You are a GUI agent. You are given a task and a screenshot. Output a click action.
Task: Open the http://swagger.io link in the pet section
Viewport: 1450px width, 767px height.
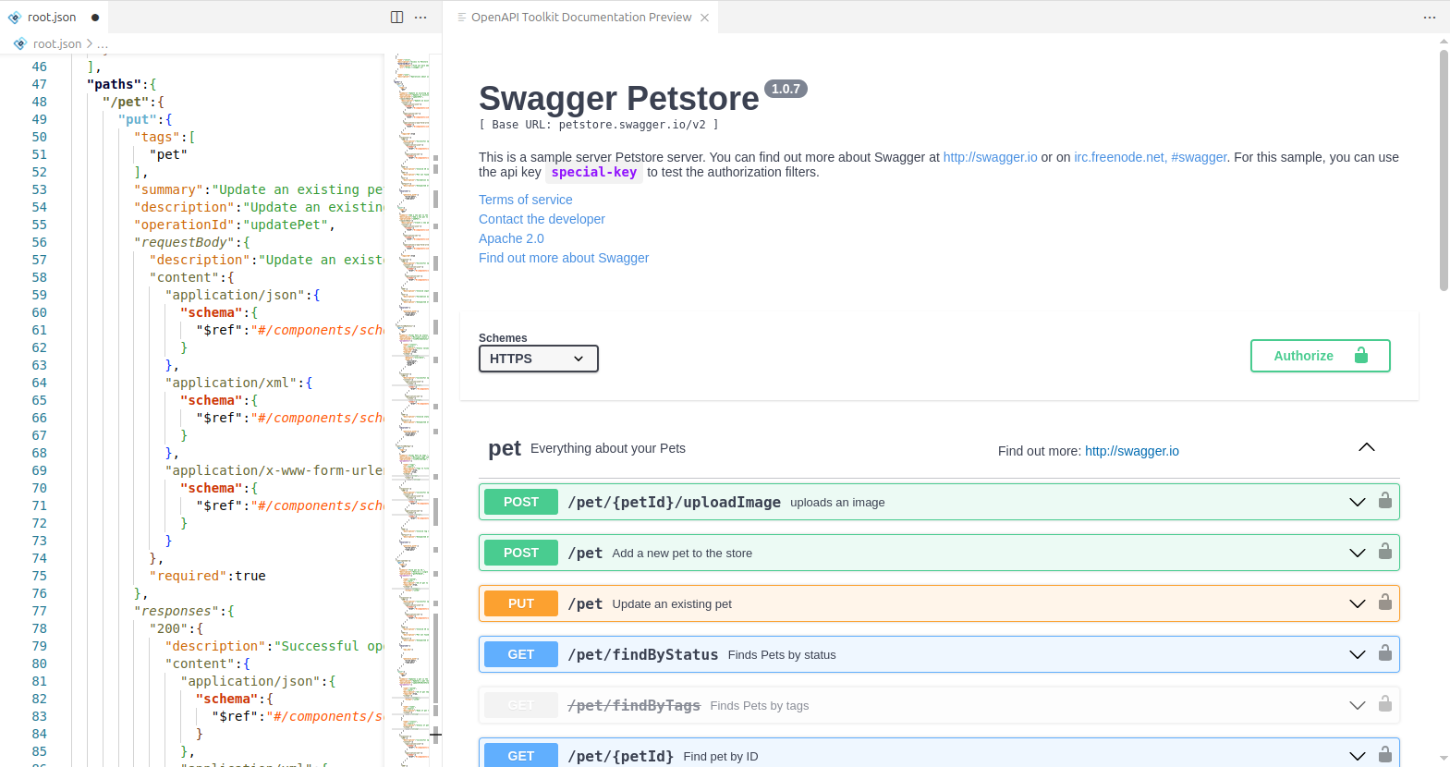[1132, 451]
